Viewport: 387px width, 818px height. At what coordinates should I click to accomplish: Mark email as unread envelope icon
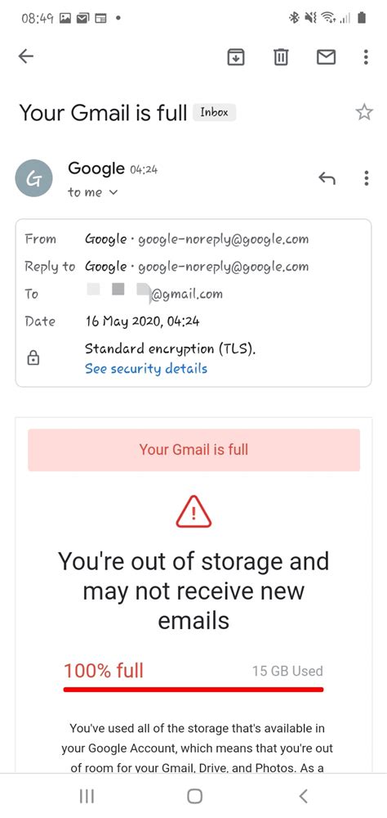tap(326, 56)
